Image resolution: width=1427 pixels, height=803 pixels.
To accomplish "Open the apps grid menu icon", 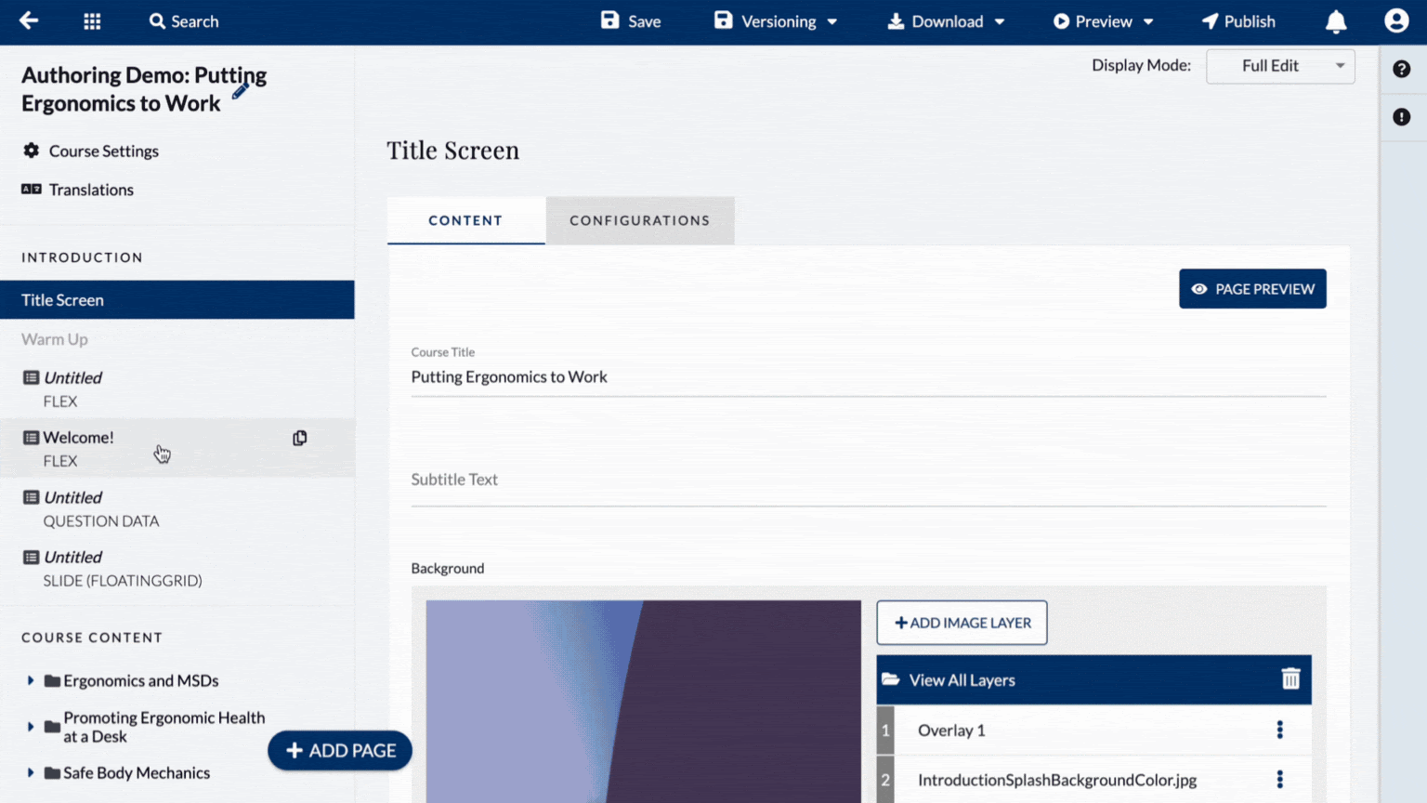I will [92, 21].
